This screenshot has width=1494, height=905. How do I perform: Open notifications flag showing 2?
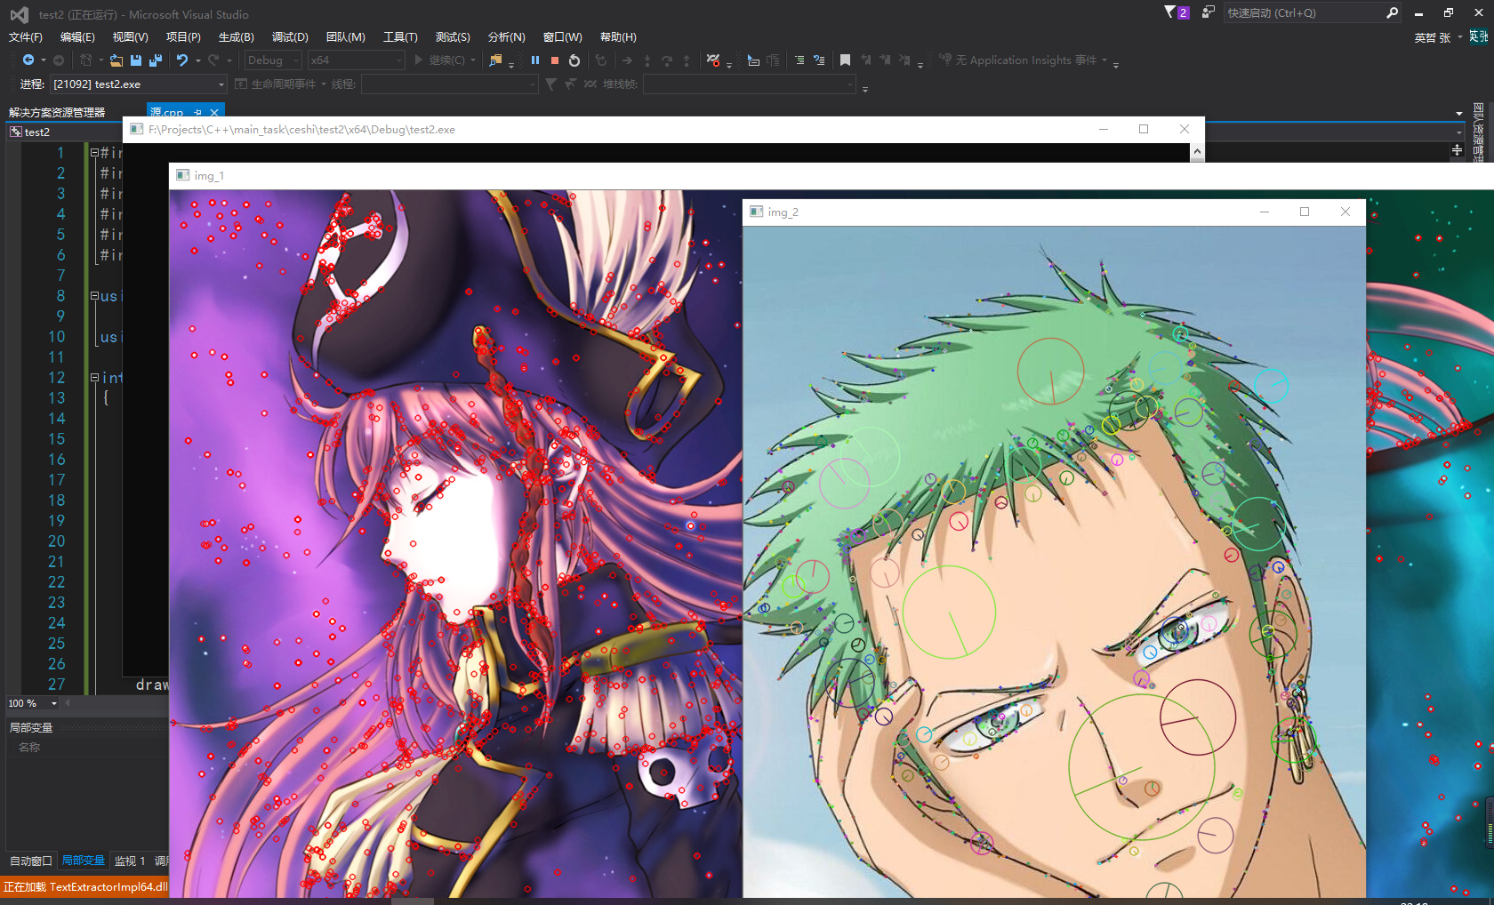tap(1177, 12)
